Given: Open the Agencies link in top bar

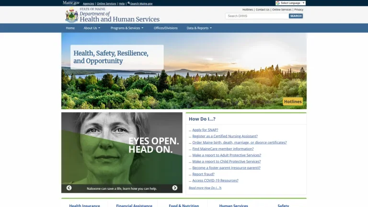Looking at the screenshot, I should coord(88,3).
